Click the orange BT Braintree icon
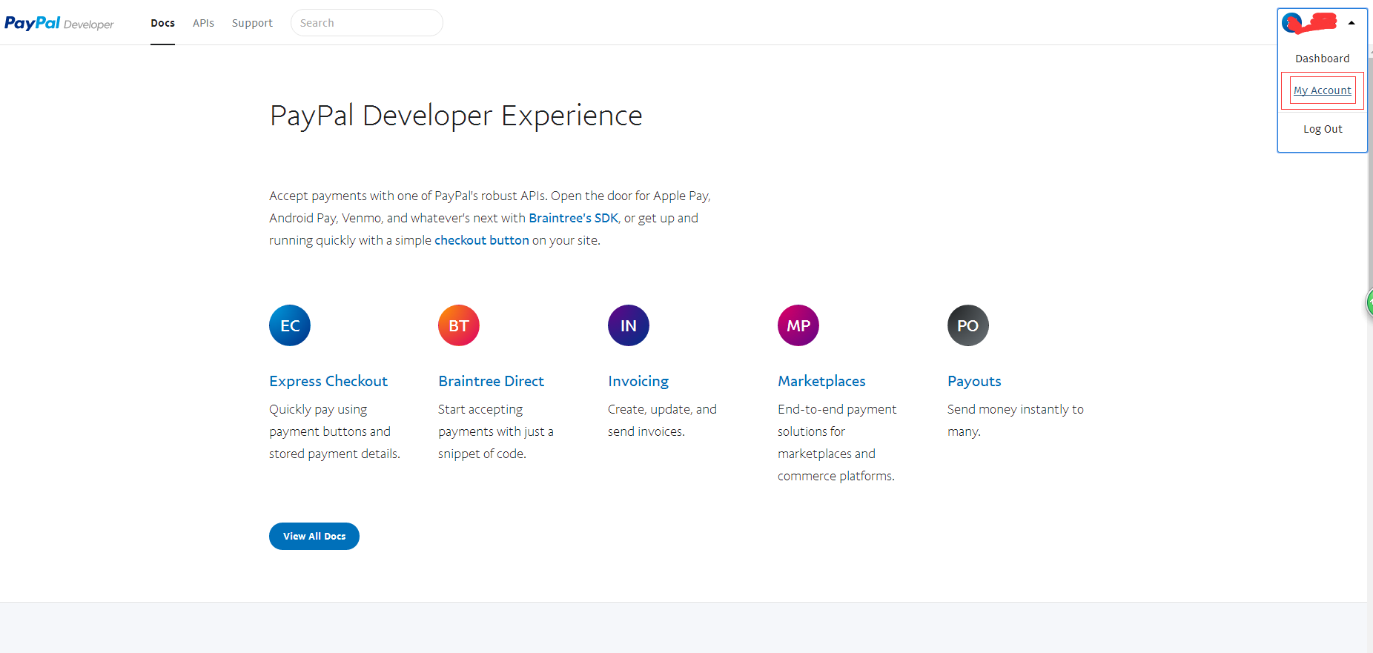This screenshot has height=653, width=1373. [459, 325]
